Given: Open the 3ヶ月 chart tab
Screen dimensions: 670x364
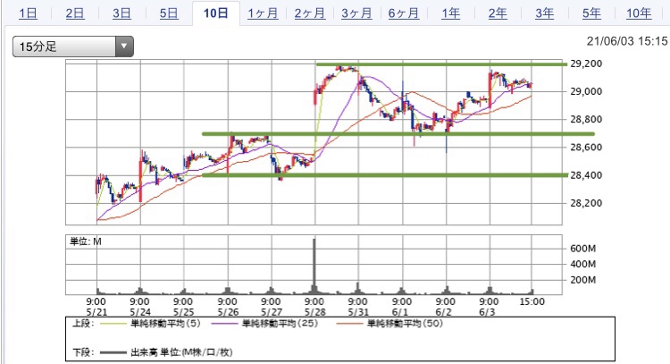Looking at the screenshot, I should (356, 13).
